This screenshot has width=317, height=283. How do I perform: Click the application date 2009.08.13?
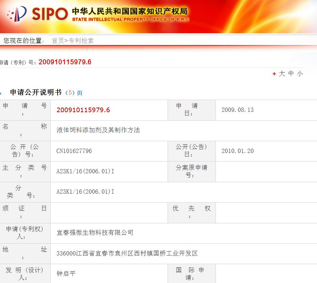[237, 110]
